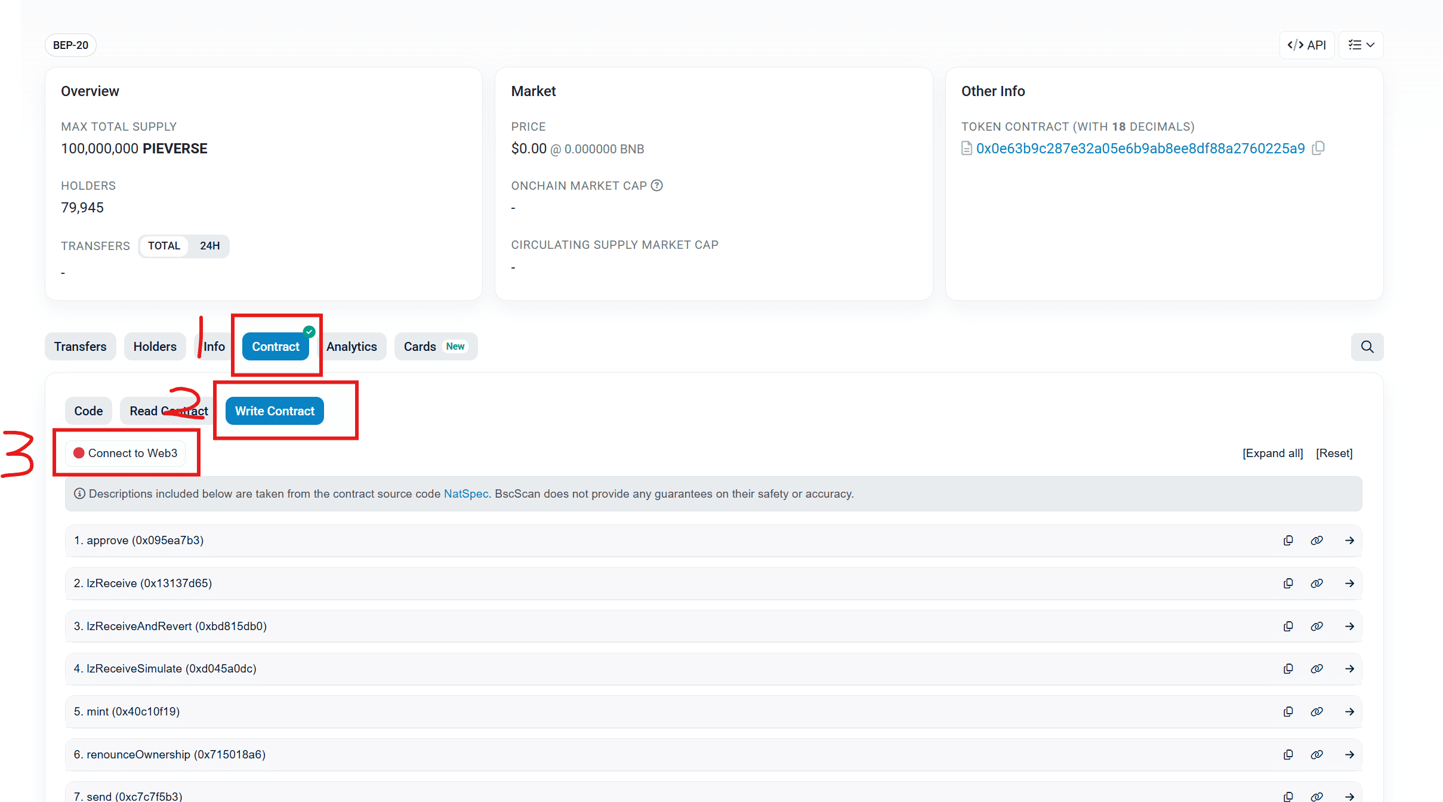This screenshot has width=1443, height=802.
Task: Switch to the Analytics tab
Action: click(x=351, y=347)
